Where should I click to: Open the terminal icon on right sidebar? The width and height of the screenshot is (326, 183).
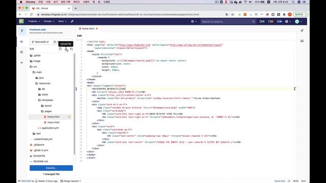point(302,41)
